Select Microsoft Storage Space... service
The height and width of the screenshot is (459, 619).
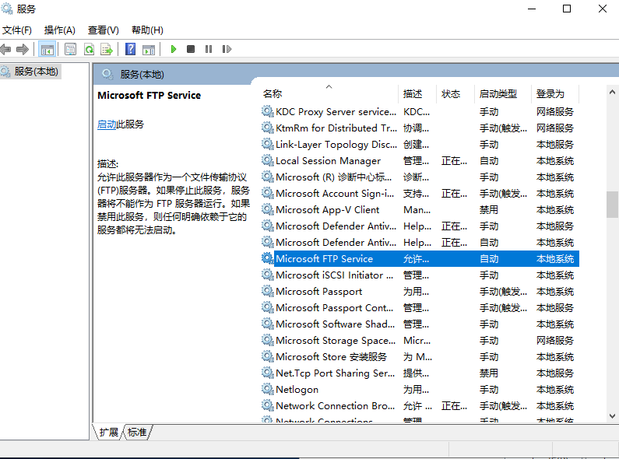[x=336, y=340]
